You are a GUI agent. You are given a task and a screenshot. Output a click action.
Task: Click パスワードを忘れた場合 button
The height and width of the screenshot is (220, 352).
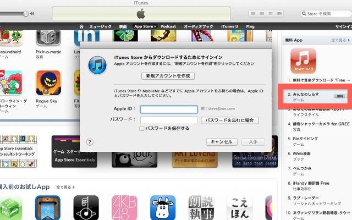[x=230, y=120]
